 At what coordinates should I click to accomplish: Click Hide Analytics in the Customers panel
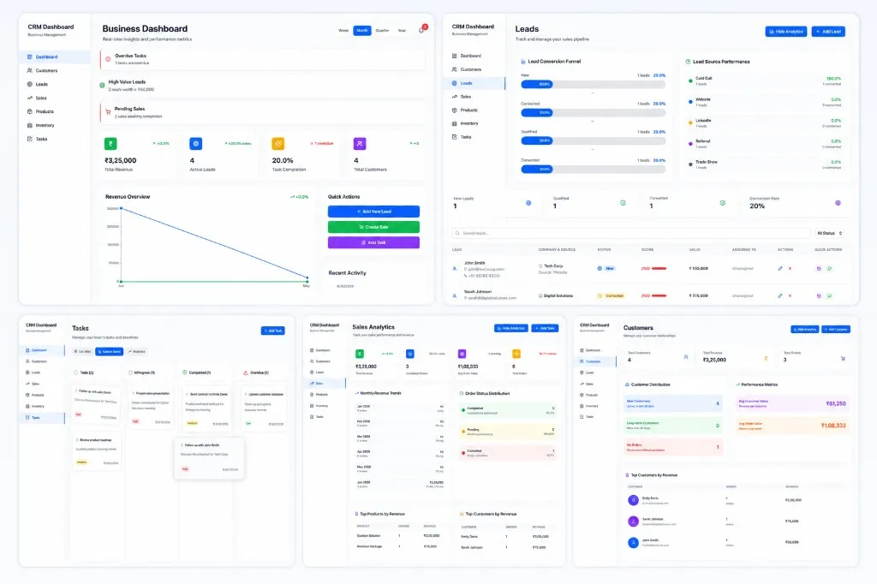coord(805,330)
